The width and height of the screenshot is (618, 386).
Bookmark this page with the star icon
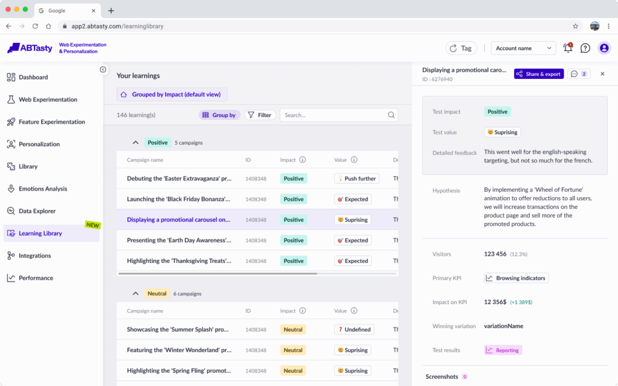click(575, 27)
